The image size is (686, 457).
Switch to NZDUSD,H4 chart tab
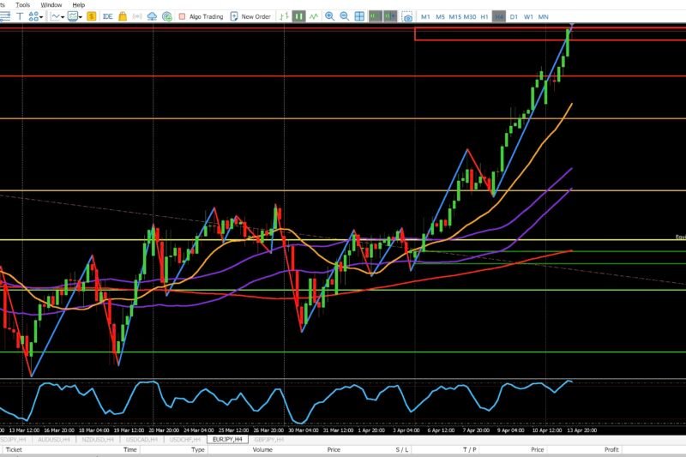point(98,440)
